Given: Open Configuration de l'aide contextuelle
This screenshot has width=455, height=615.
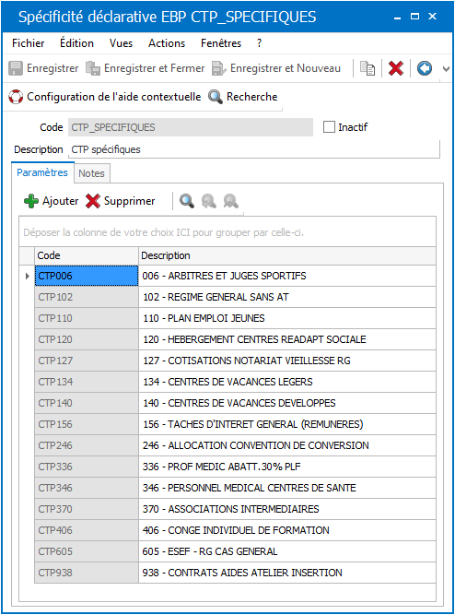Looking at the screenshot, I should pos(105,97).
